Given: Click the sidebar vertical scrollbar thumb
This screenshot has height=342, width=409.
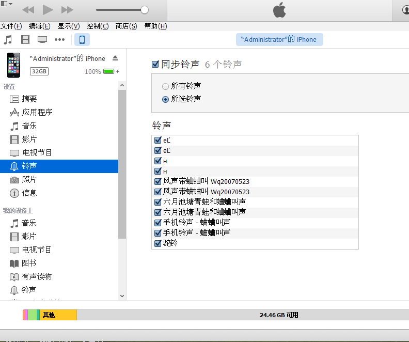Looking at the screenshot, I should click(122, 164).
